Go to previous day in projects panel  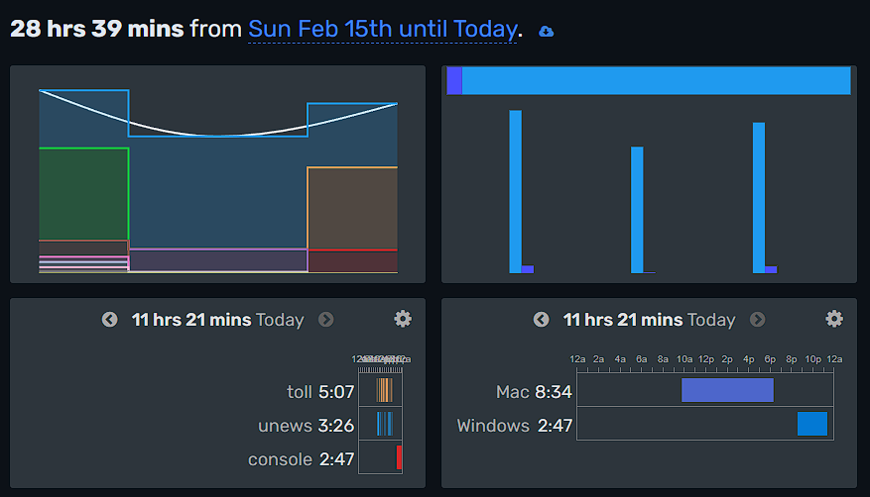point(110,320)
